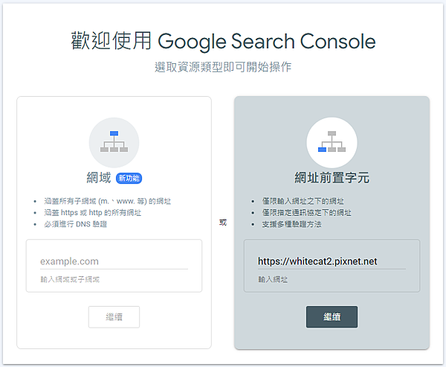This screenshot has height=367, width=446.
Task: Click the blue 新功能 badge
Action: [129, 179]
